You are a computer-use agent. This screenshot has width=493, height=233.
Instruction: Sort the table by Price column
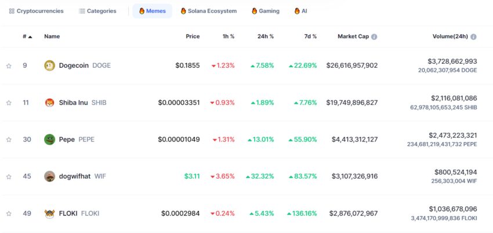[x=193, y=37]
